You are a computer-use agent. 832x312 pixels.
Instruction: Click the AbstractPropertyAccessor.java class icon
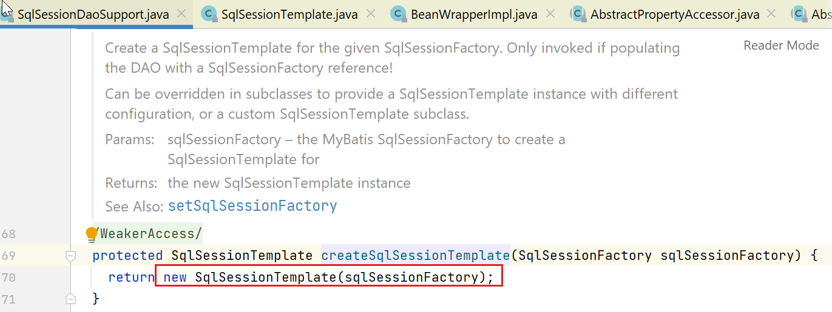[578, 13]
